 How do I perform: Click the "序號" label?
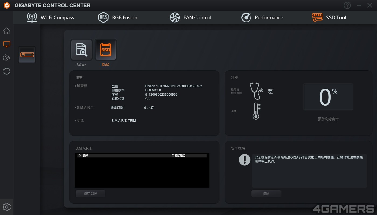[x=115, y=95]
